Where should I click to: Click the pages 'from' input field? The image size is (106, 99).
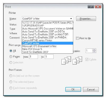click(34, 57)
